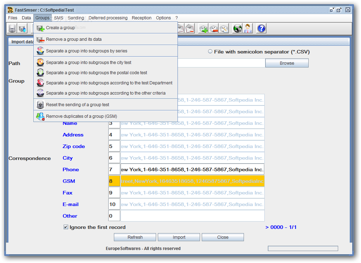
Task: Choose Separate according to the other criteria
Action: coord(106,93)
